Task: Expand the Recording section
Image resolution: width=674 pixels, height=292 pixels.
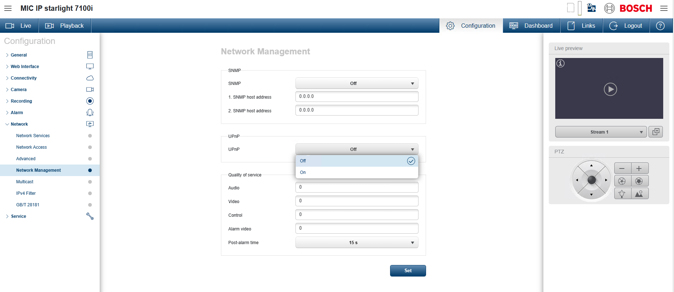Action: (x=7, y=101)
